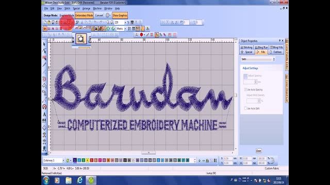330x185 pixels.
Task: Click the New design icon
Action: (x=45, y=22)
